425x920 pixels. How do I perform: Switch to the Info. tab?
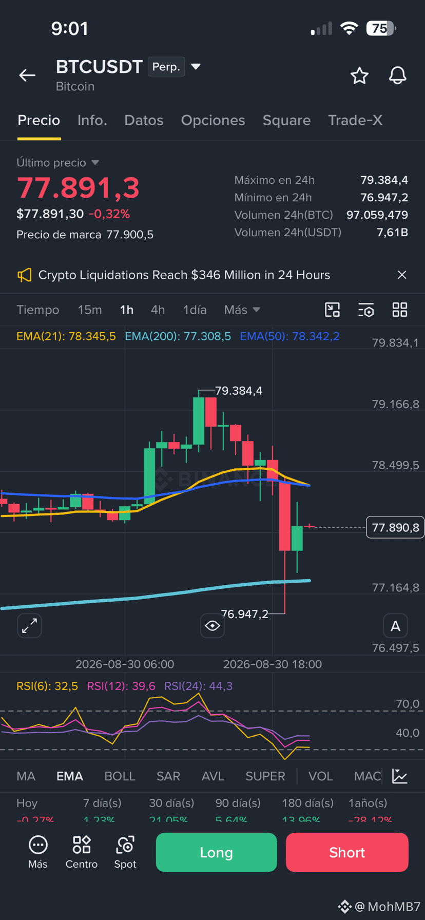pyautogui.click(x=92, y=120)
